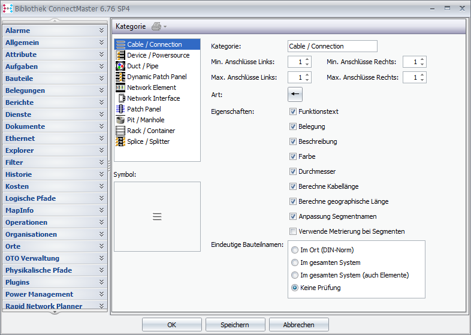Expand the Historie section
471x335 pixels.
pos(55,174)
